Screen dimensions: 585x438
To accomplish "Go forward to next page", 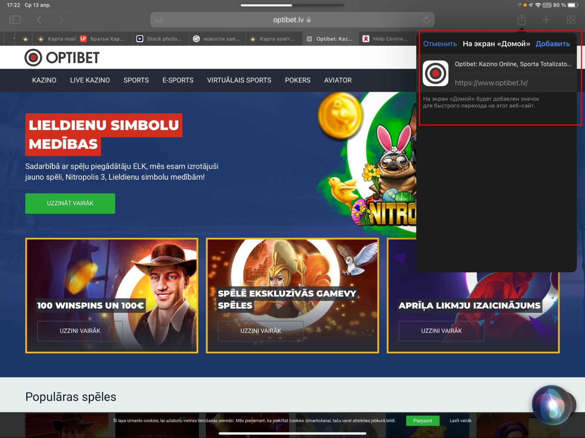I will coord(61,20).
